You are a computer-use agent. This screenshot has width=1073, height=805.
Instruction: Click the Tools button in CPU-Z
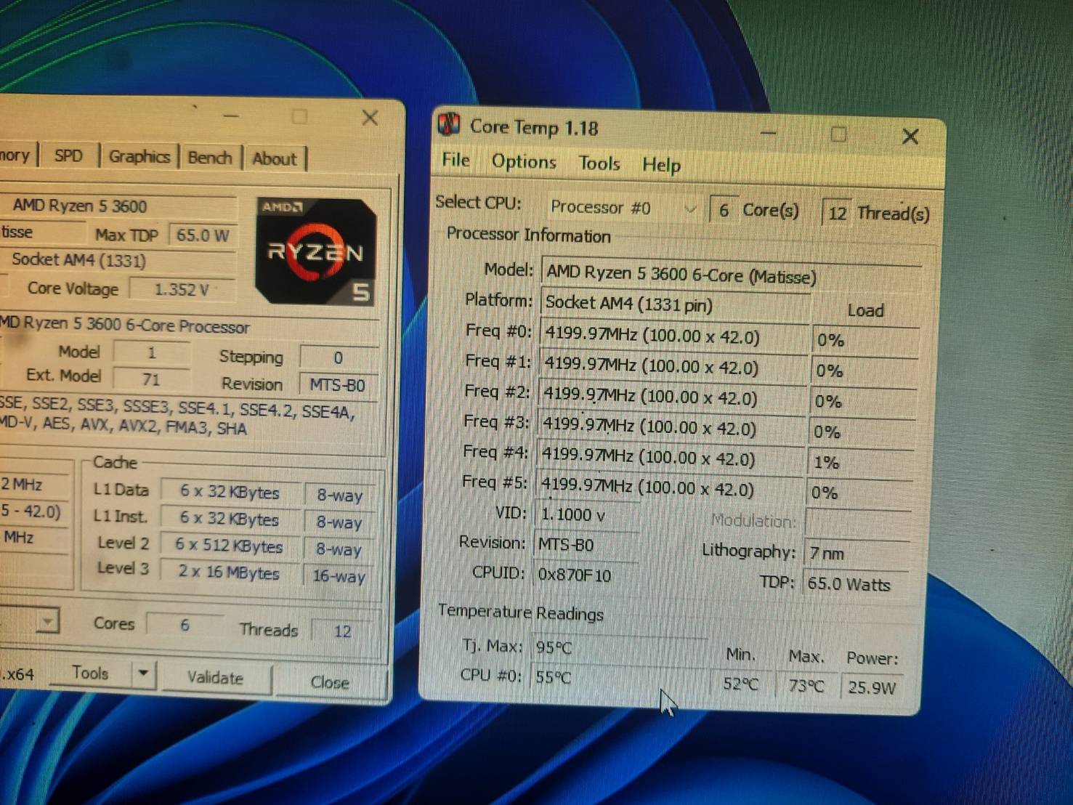point(90,673)
